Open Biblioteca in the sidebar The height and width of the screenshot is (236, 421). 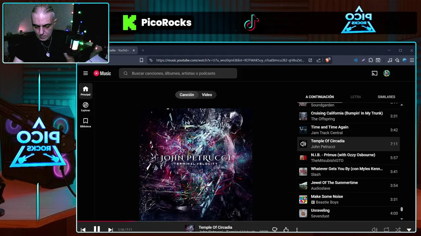pyautogui.click(x=86, y=123)
